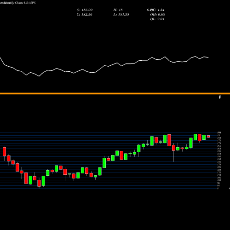The height and width of the screenshot is (230, 230).
Task: Select the low value 'L: 181.35'
Action: coord(121,14)
